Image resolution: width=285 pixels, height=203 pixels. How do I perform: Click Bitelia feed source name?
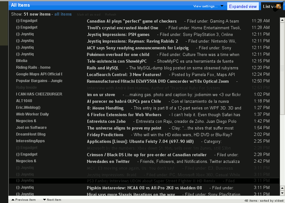coord(22,61)
